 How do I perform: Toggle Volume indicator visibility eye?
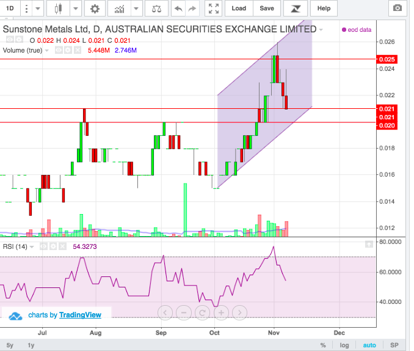coord(59,50)
